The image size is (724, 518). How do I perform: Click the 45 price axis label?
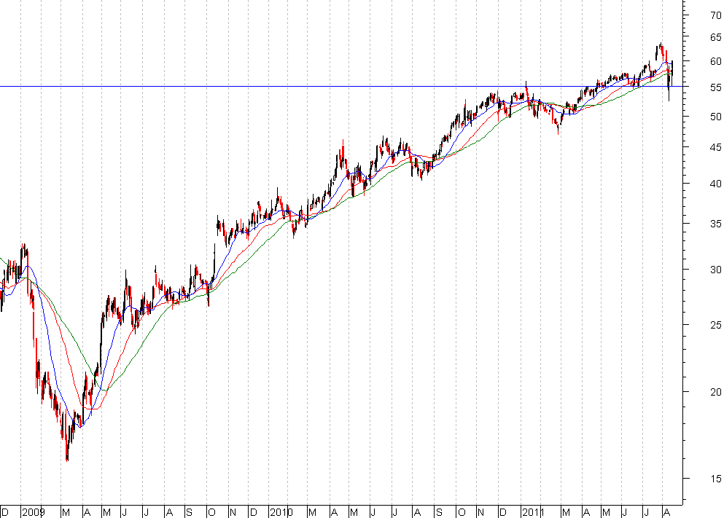coord(715,148)
